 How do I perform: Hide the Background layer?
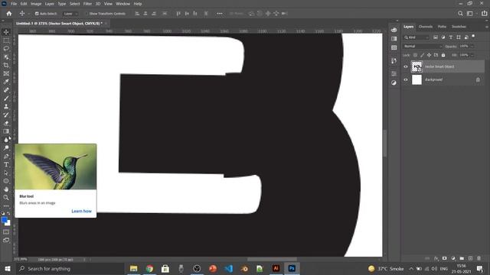(x=406, y=79)
